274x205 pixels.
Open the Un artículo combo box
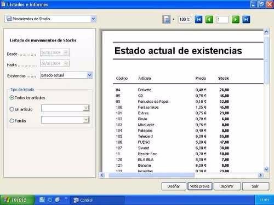(x=65, y=108)
